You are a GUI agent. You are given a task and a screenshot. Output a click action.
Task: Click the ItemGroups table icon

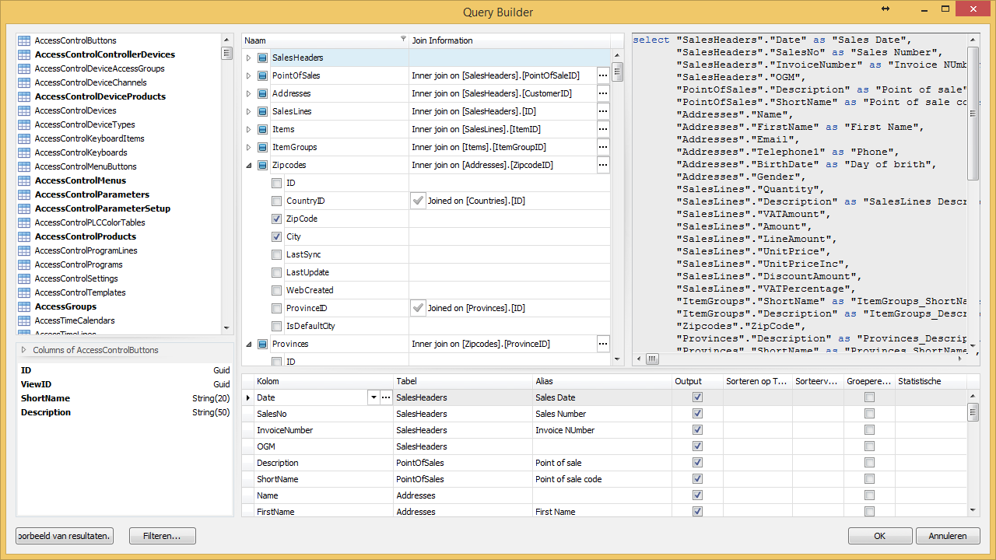[262, 147]
